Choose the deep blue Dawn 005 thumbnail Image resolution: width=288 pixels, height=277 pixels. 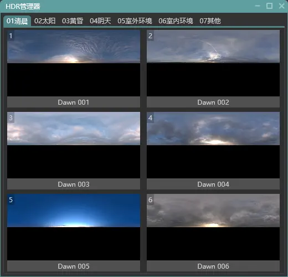(74, 227)
